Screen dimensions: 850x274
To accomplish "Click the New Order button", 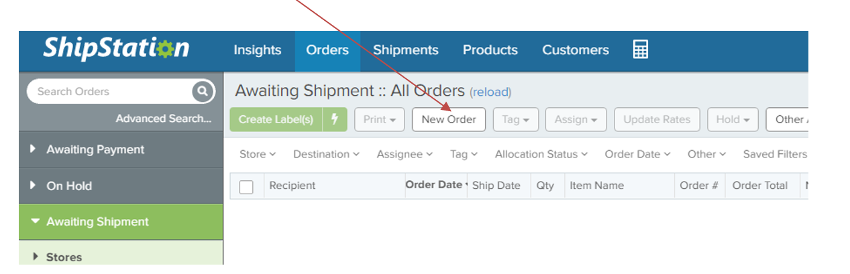I will pyautogui.click(x=449, y=119).
